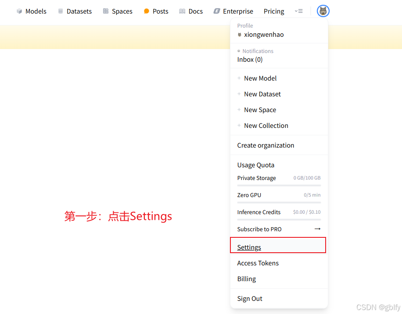Click the Usage Quota heading
402x314 pixels.
point(255,165)
